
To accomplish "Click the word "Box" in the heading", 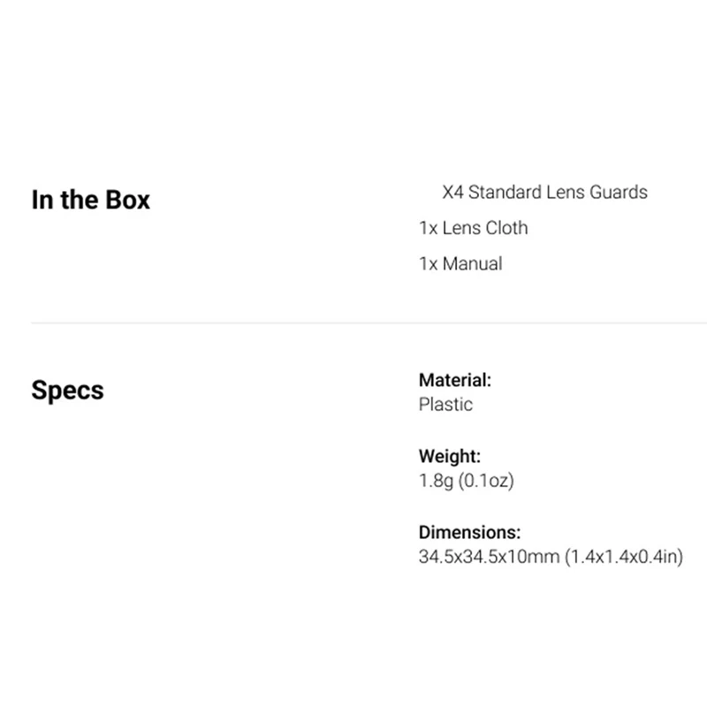I will [x=128, y=200].
